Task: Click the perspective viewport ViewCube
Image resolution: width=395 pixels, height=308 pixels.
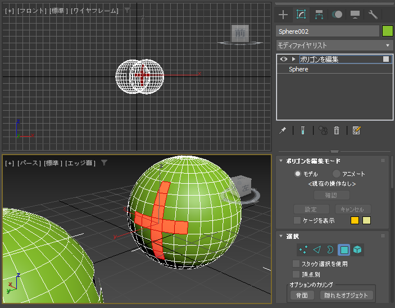Action: pyautogui.click(x=242, y=187)
